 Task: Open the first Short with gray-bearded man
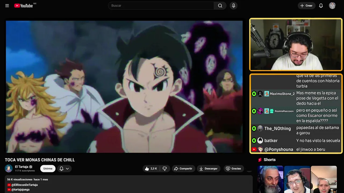pos(270,179)
